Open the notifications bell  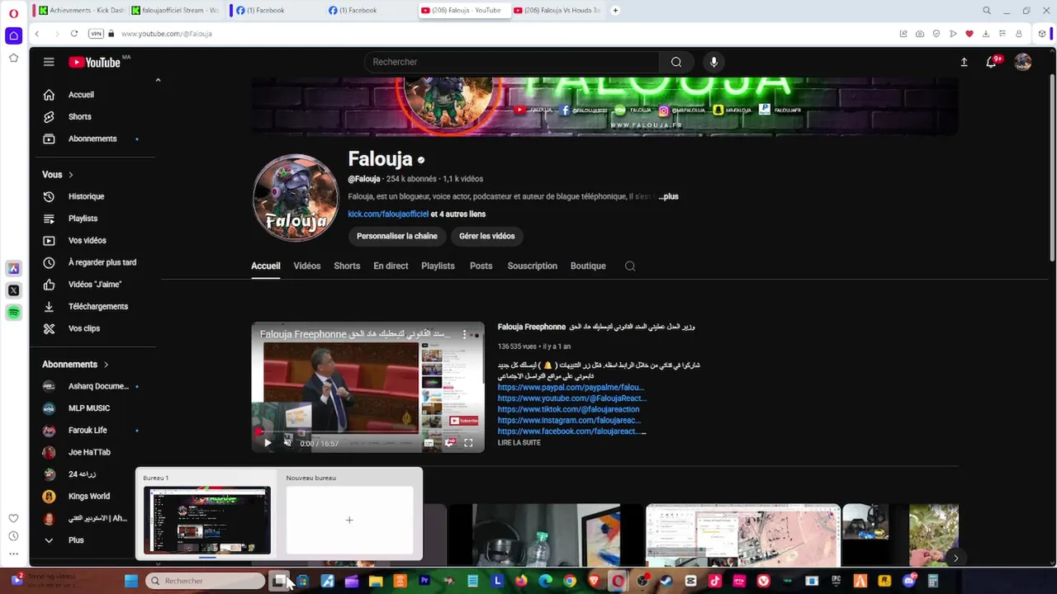coord(991,62)
